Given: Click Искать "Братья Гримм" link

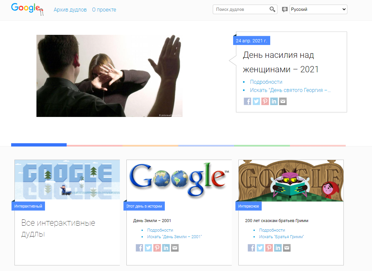Looking at the screenshot, I should 281,237.
